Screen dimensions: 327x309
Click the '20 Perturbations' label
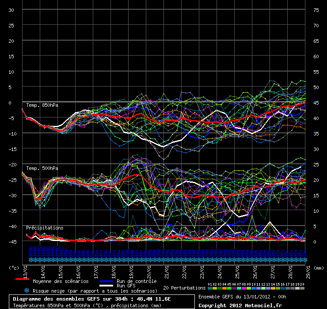point(184,288)
